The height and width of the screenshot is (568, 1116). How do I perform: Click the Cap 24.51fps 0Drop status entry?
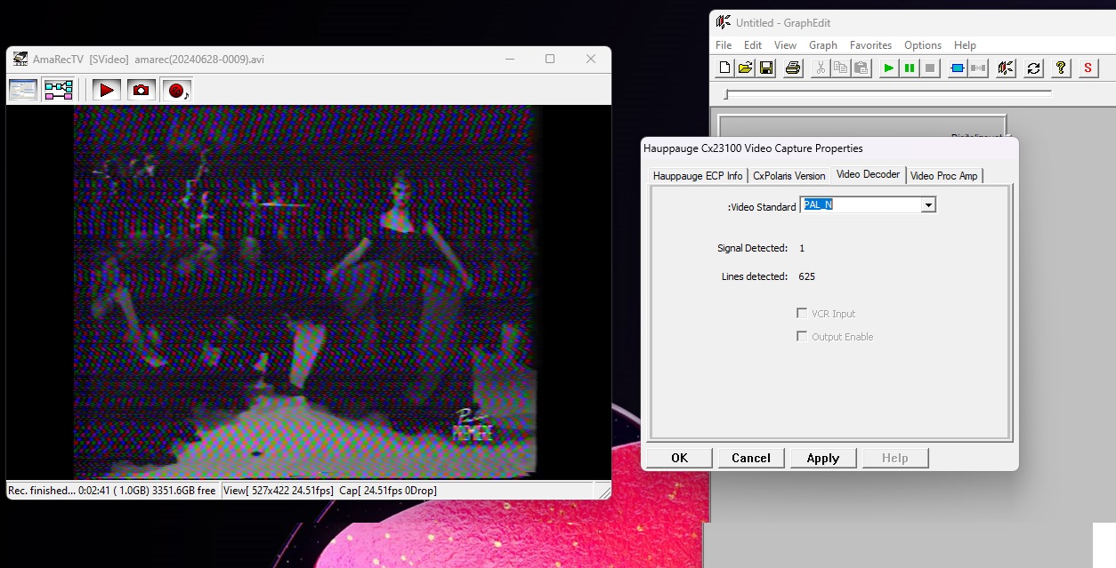(388, 491)
